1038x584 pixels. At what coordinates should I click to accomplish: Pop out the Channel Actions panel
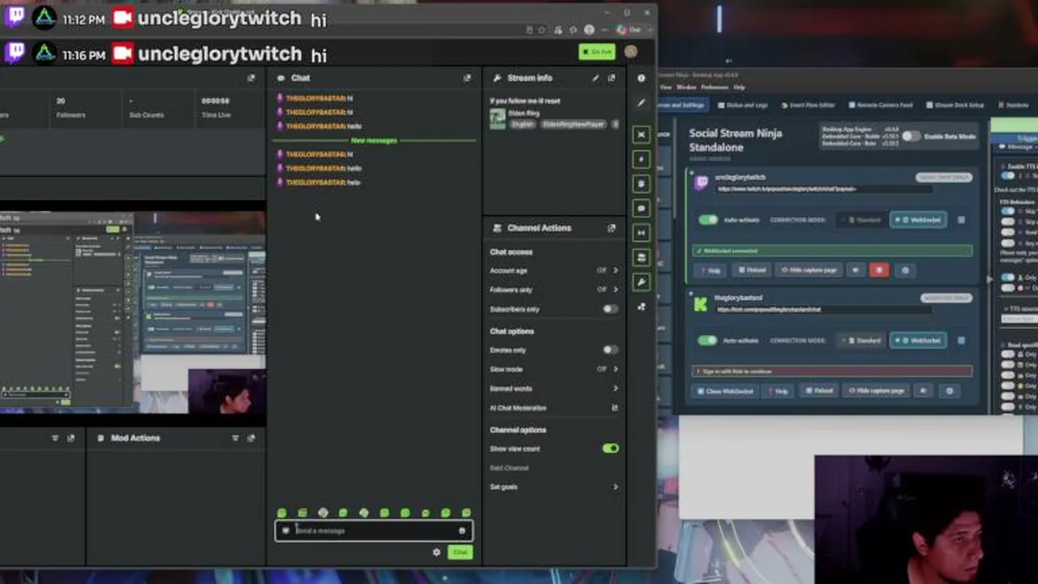(611, 228)
